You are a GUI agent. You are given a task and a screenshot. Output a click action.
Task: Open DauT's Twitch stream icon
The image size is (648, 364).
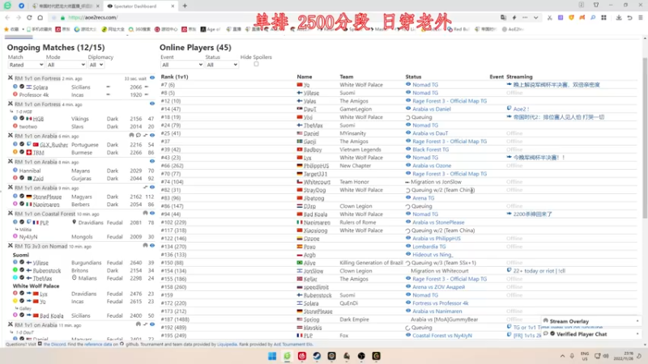tap(509, 108)
